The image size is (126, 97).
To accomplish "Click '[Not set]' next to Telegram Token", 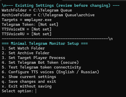I will pos(48,24).
